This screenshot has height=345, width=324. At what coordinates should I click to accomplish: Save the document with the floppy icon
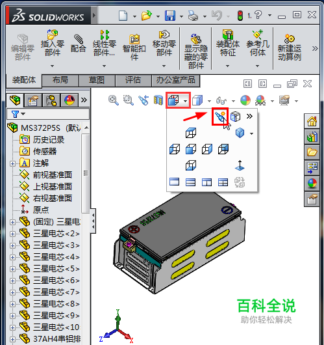pos(170,16)
